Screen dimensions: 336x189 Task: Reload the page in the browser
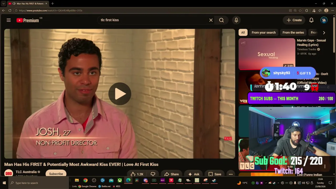(10, 10)
